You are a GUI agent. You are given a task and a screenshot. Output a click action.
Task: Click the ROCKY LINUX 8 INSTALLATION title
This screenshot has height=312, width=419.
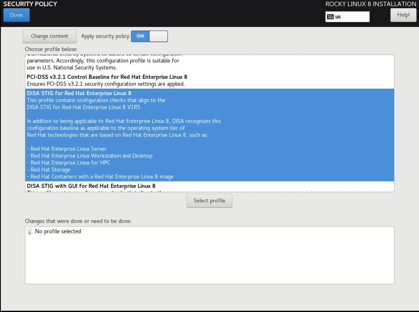pyautogui.click(x=370, y=4)
